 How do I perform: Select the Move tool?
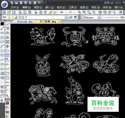(x=7, y=46)
